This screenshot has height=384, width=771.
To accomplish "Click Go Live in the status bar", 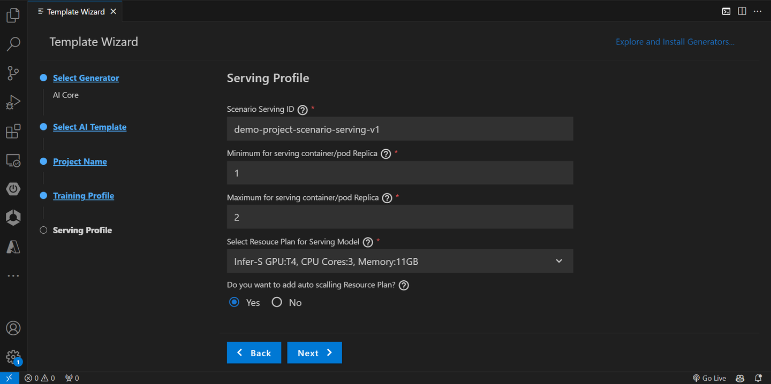I will (709, 378).
